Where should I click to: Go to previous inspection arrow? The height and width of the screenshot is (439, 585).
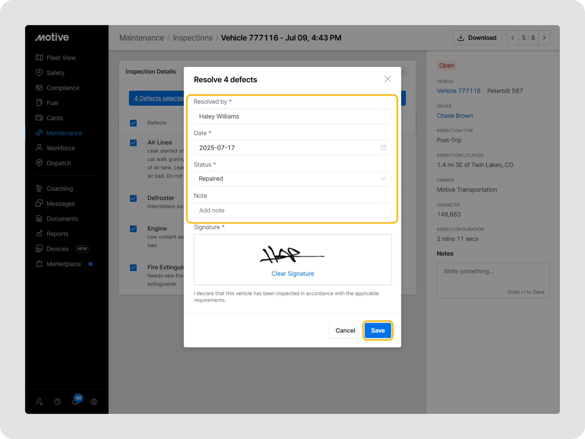tap(513, 38)
